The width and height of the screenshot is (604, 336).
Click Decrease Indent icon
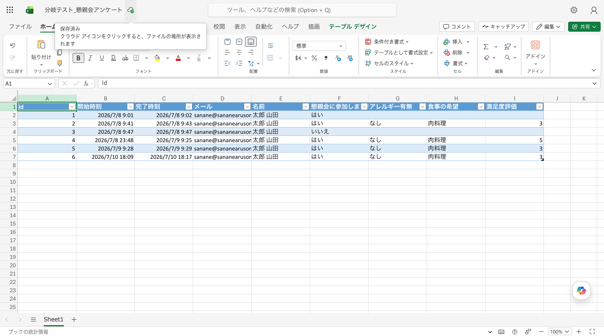tap(227, 63)
